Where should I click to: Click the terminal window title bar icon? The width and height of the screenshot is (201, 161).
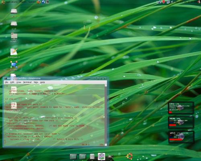[x=6, y=78]
